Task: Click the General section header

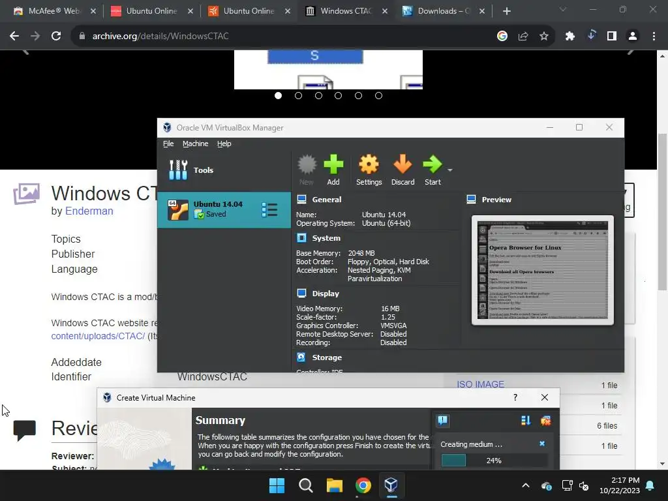Action: tap(326, 200)
